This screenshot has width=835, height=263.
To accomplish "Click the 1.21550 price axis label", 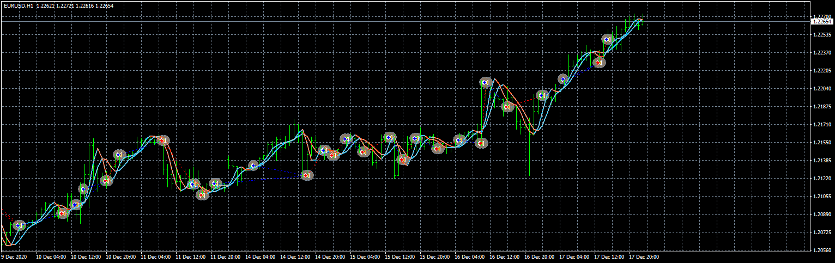I will tap(821, 143).
